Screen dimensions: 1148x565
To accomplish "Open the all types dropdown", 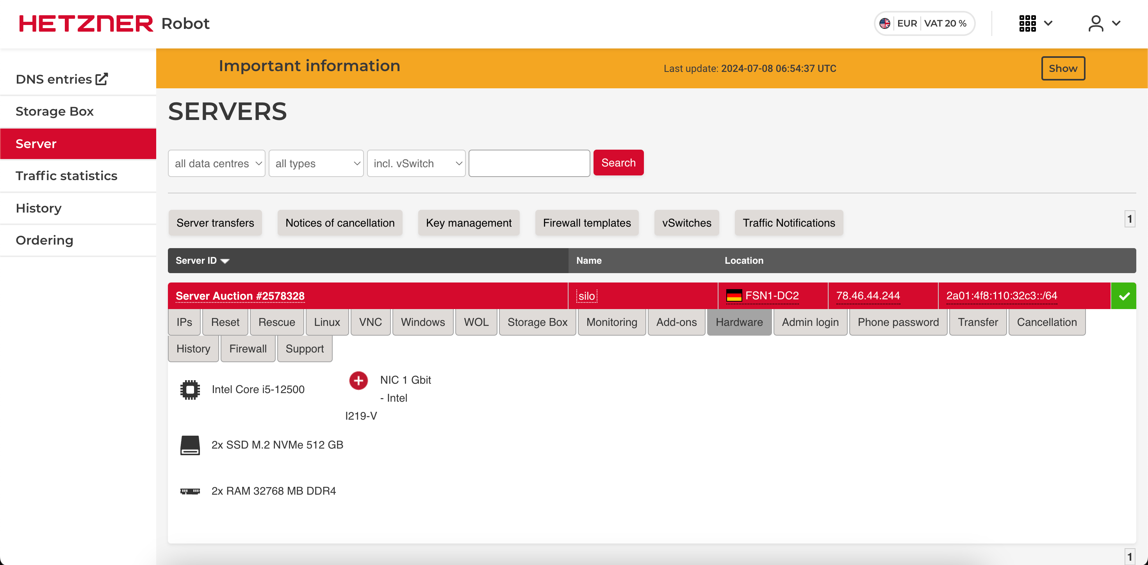I will coord(316,163).
